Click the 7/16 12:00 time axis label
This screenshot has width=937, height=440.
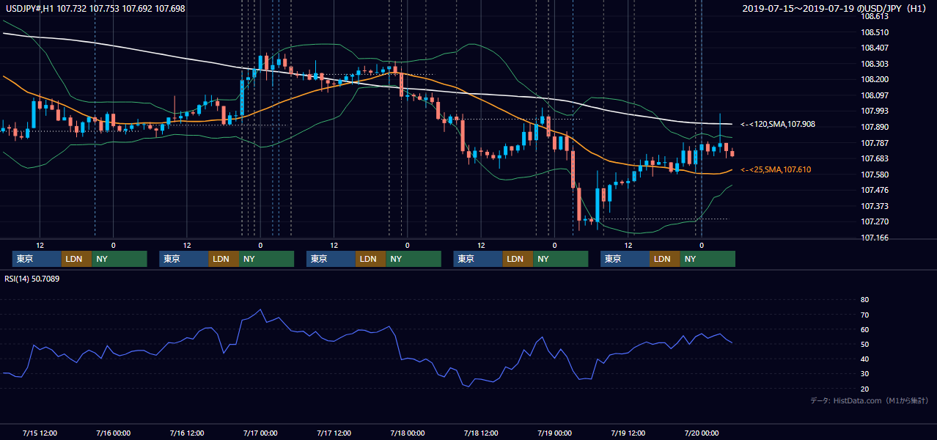pyautogui.click(x=187, y=433)
